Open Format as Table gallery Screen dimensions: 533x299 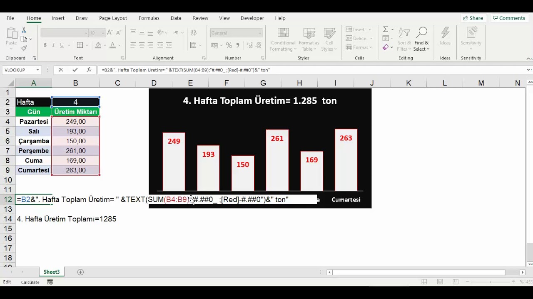point(309,39)
